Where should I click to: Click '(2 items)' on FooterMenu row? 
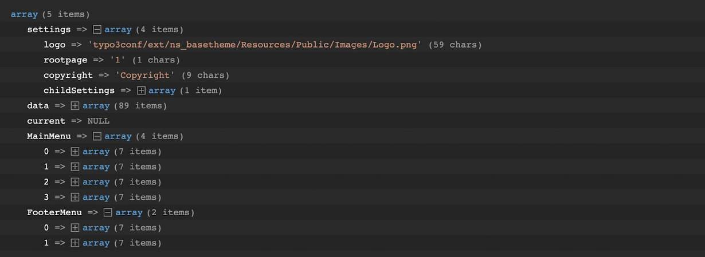click(170, 212)
